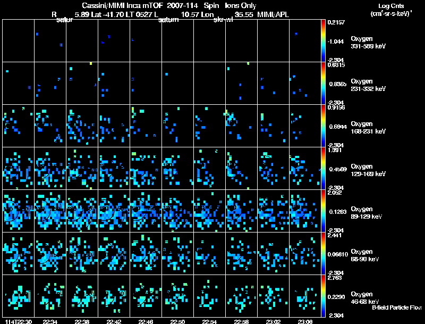Click the -1.044 color scale value
This screenshot has height=324, width=425.
point(336,41)
